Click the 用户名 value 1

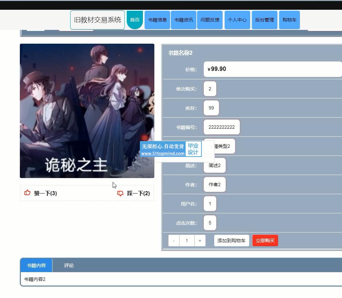coord(210,204)
